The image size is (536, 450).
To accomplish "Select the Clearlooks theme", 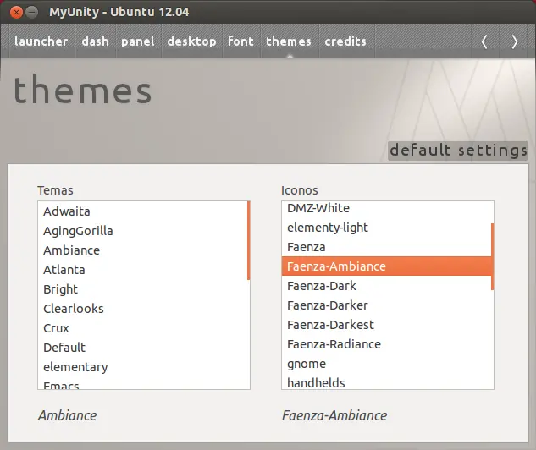I will (x=142, y=309).
